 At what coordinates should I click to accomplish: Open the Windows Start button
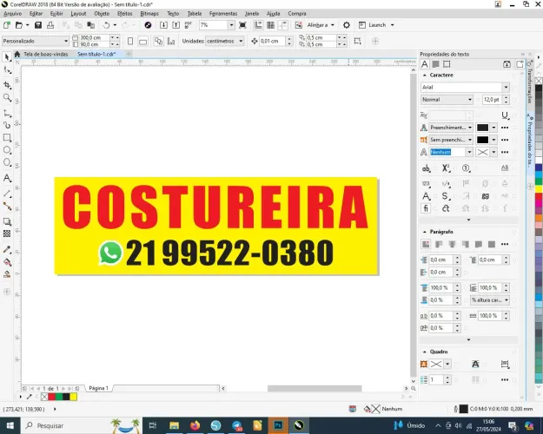(10, 425)
